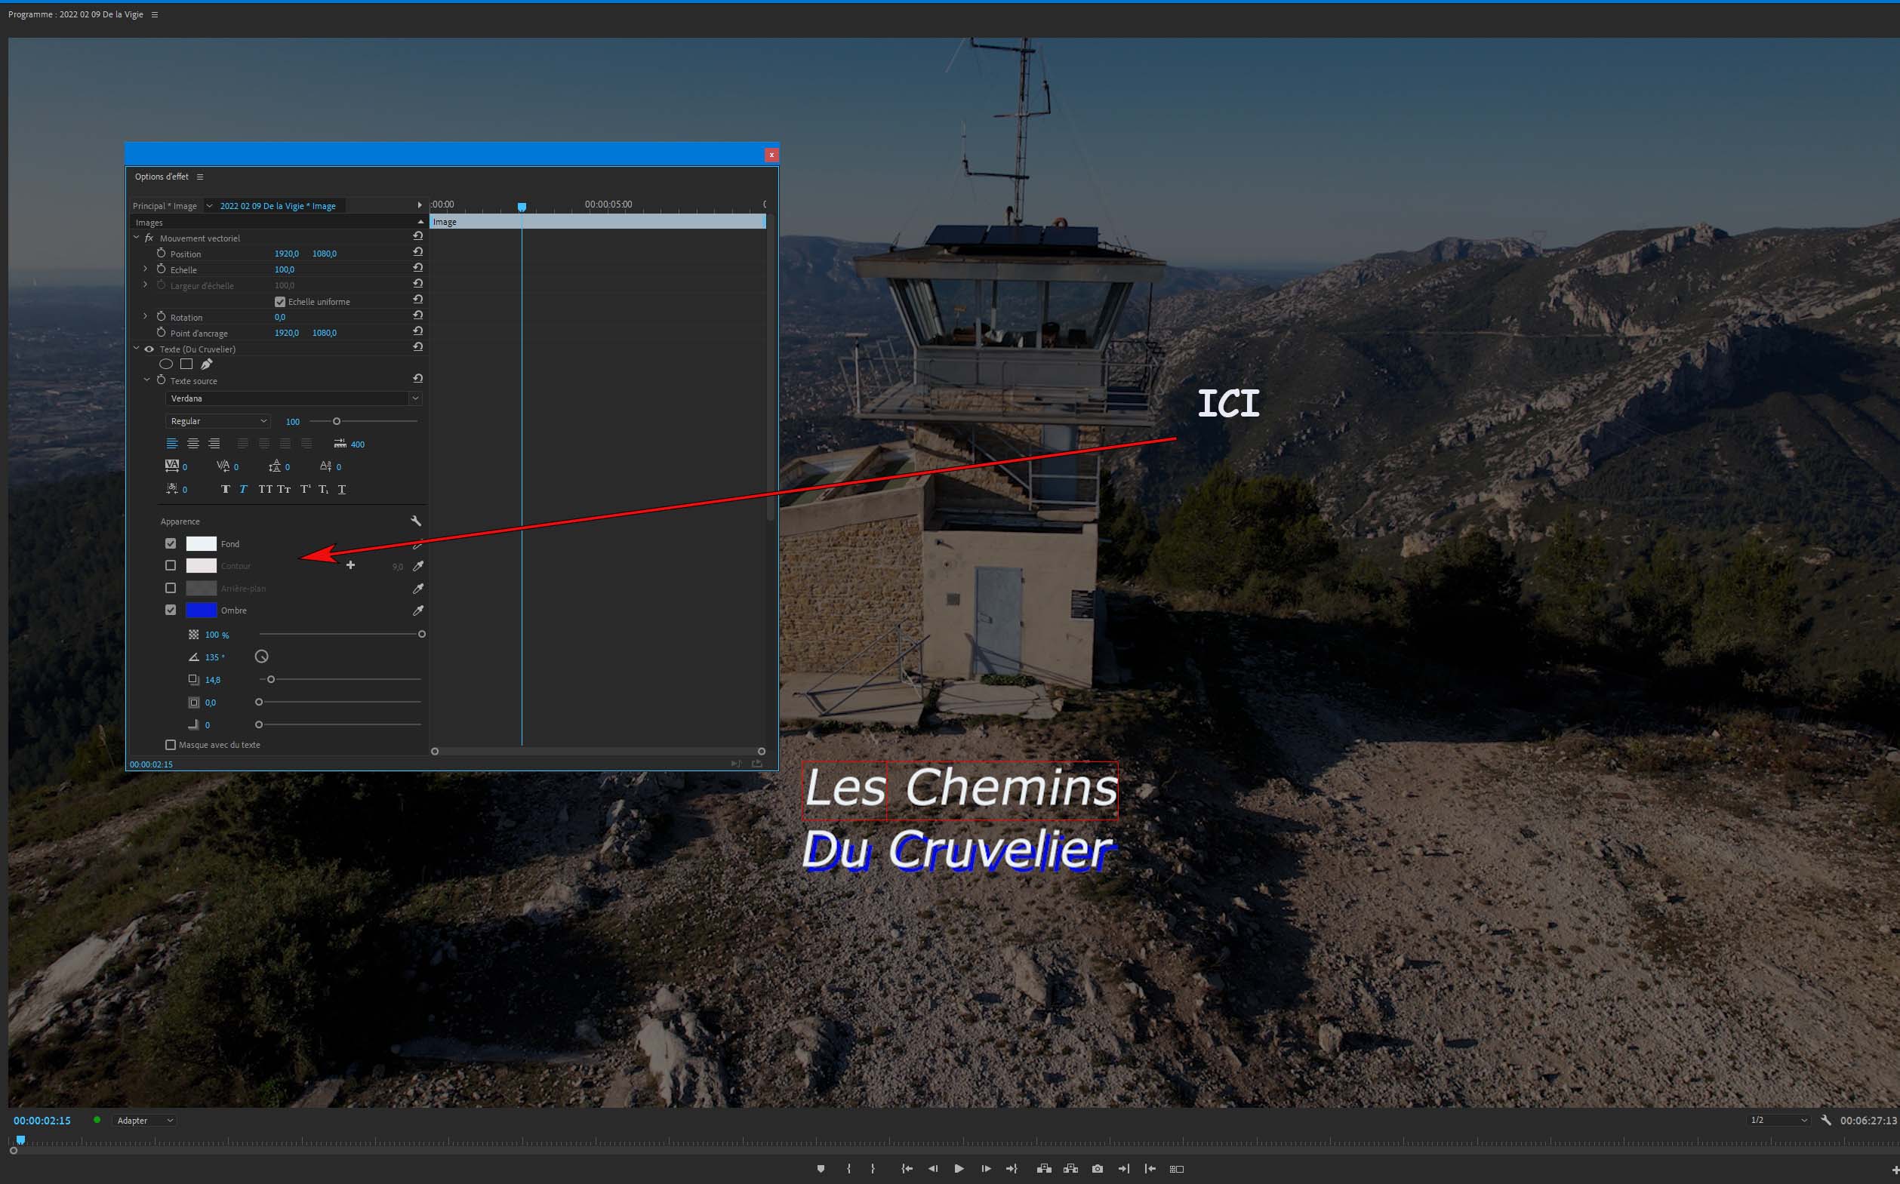The height and width of the screenshot is (1184, 1900).
Task: Play the sequence in Program monitor
Action: click(959, 1168)
